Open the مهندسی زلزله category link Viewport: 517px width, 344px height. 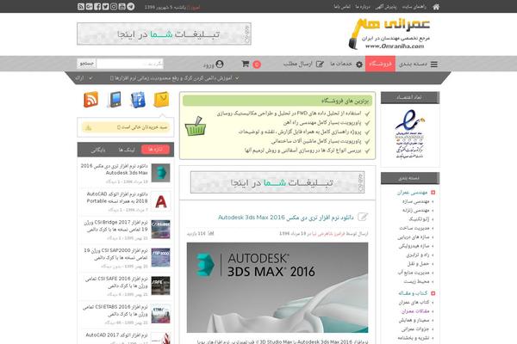pos(415,210)
